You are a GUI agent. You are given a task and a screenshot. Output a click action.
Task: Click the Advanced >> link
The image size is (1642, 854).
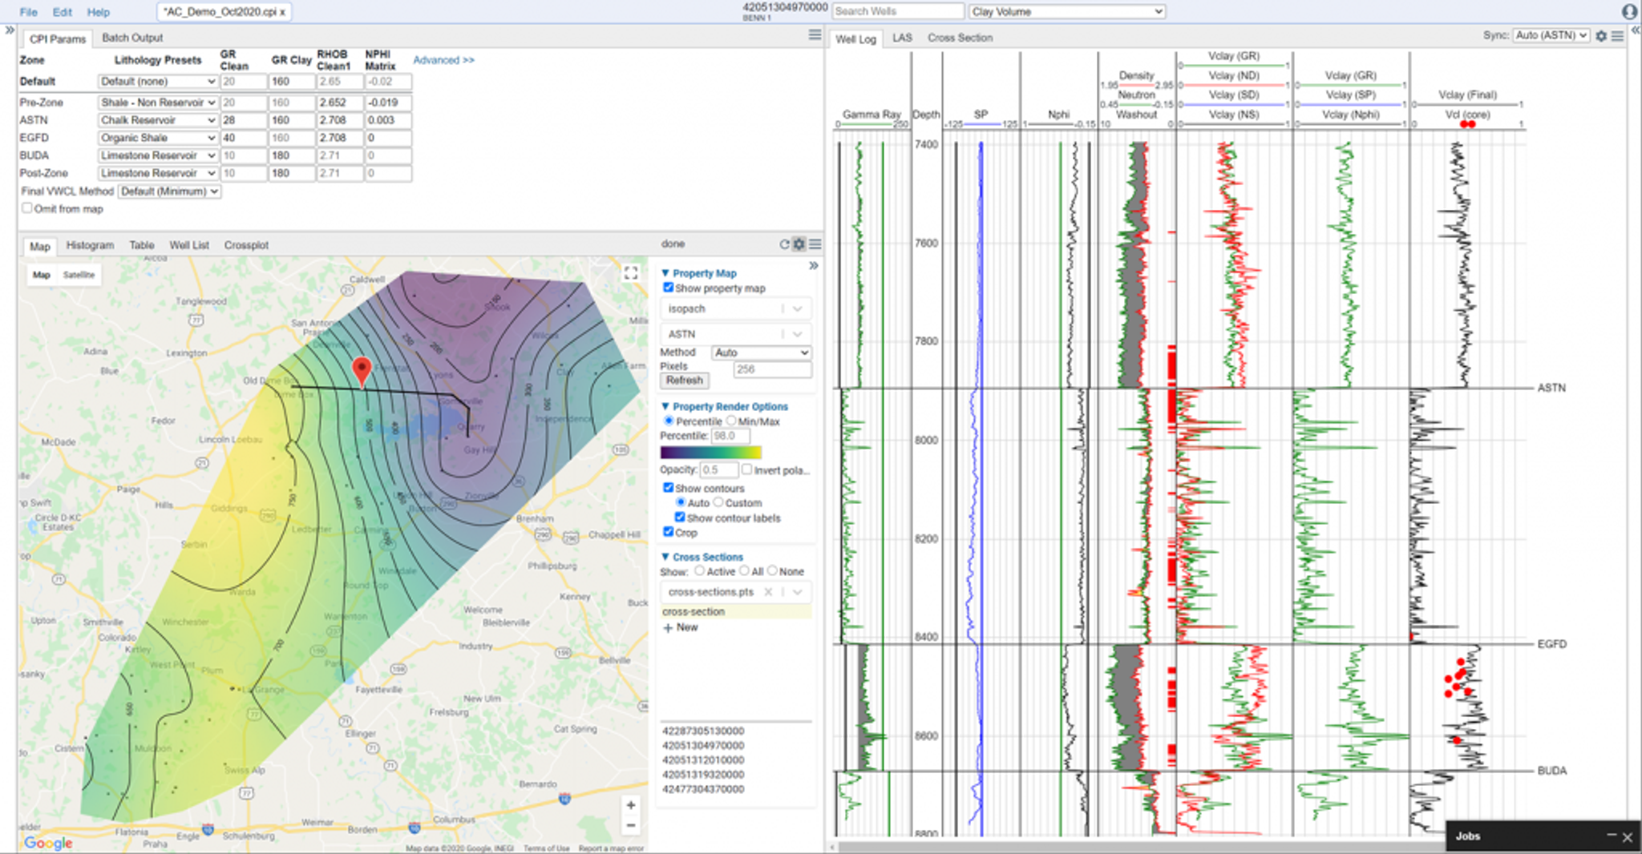443,60
